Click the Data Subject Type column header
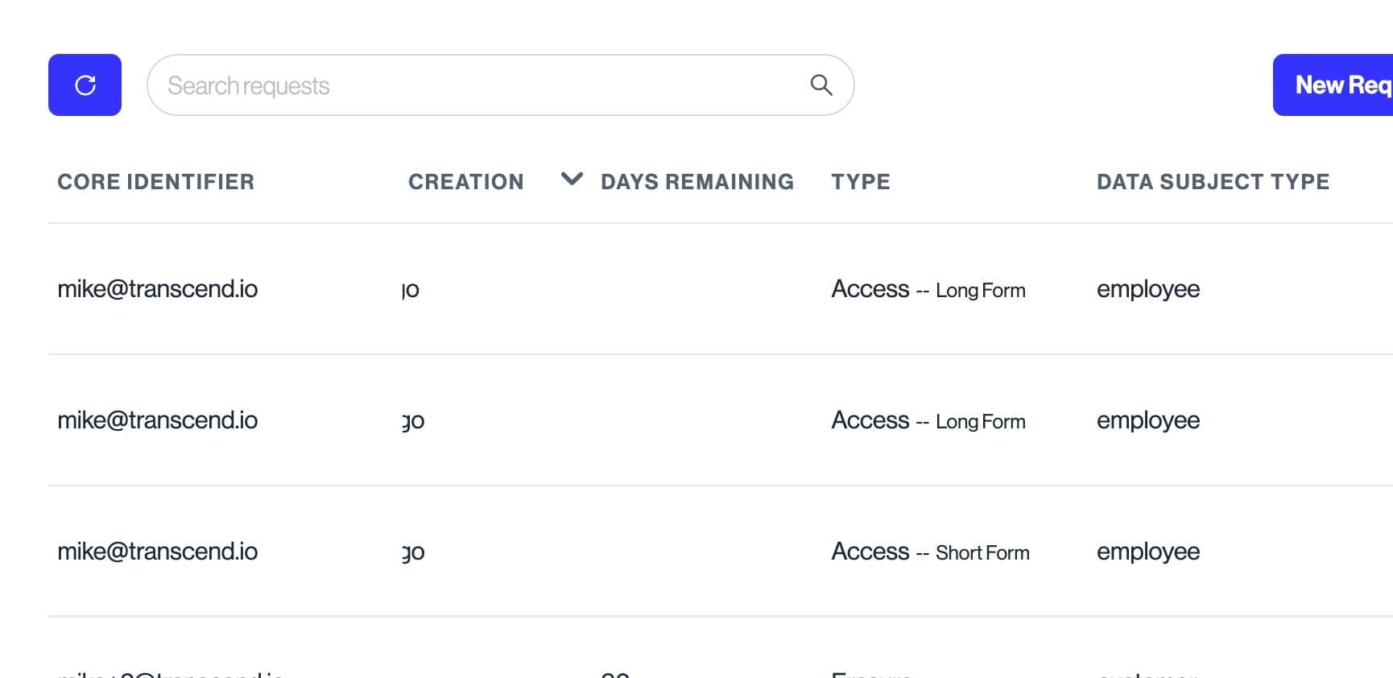Screen dimensions: 1393x678 (1213, 182)
